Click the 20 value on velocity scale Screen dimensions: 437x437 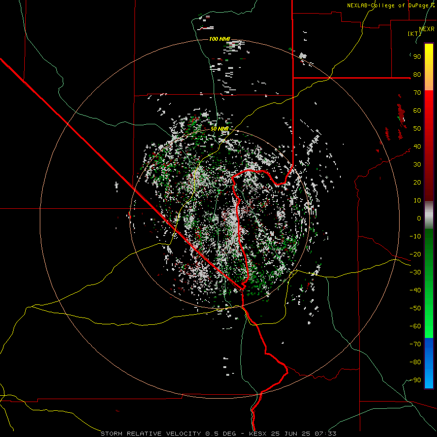click(x=417, y=183)
